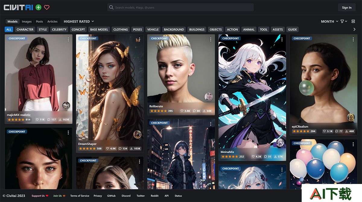The image size is (362, 202).
Task: Open the Discord footer link
Action: [x=126, y=196]
